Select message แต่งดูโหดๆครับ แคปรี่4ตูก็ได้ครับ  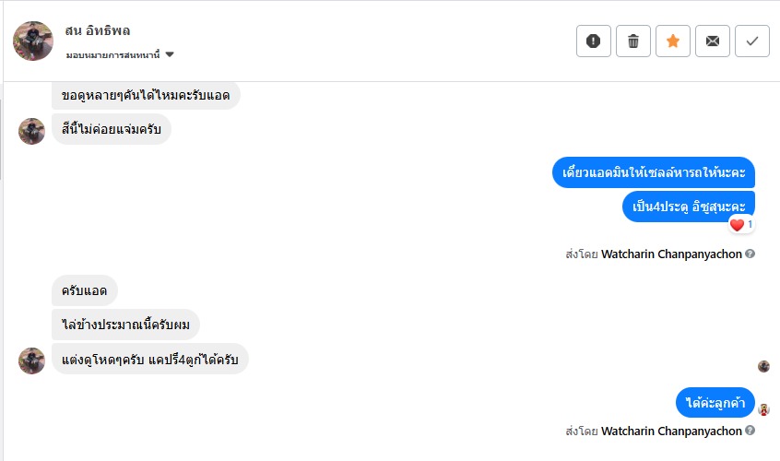coord(150,359)
